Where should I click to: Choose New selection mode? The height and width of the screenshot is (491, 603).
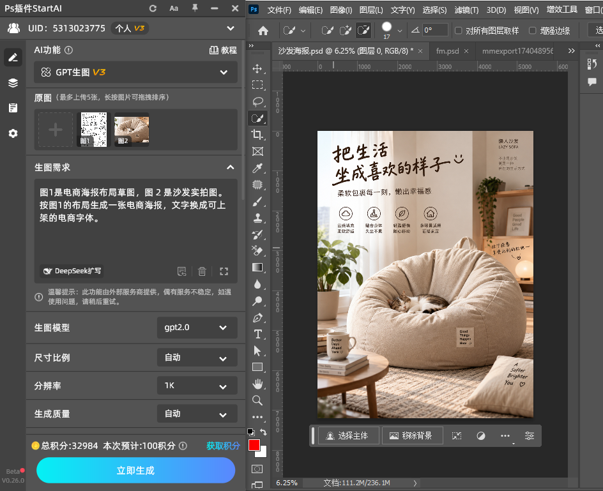coord(327,31)
